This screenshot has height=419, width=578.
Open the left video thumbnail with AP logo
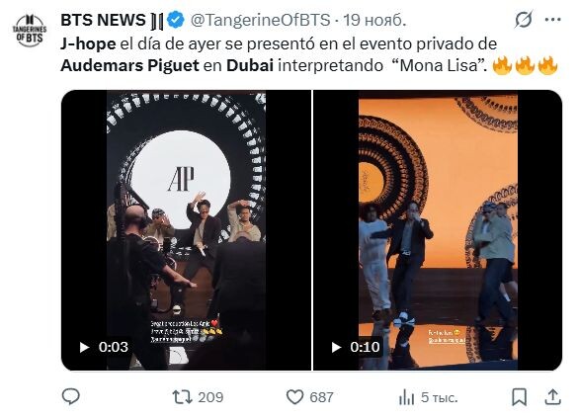point(186,230)
